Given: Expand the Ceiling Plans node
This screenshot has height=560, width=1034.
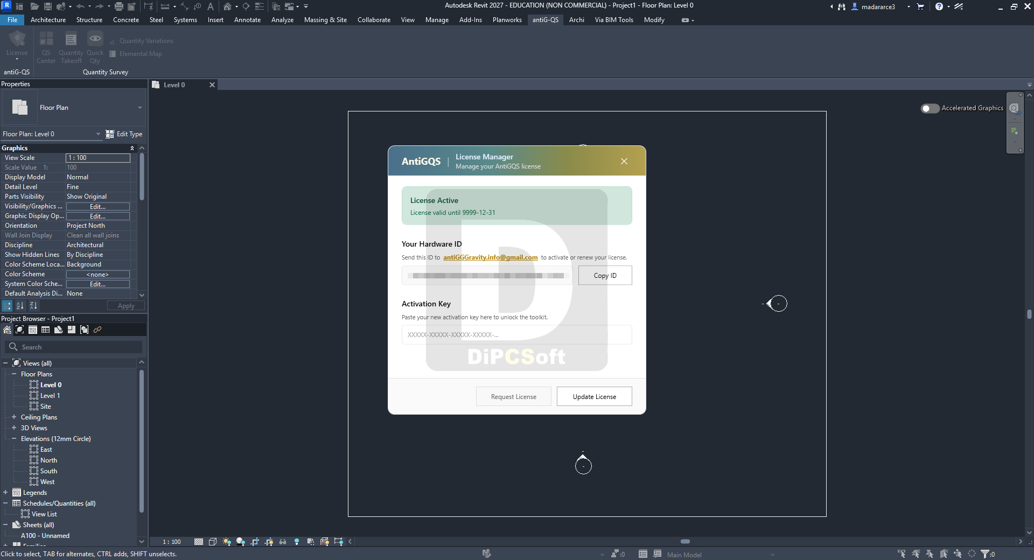Looking at the screenshot, I should [14, 417].
